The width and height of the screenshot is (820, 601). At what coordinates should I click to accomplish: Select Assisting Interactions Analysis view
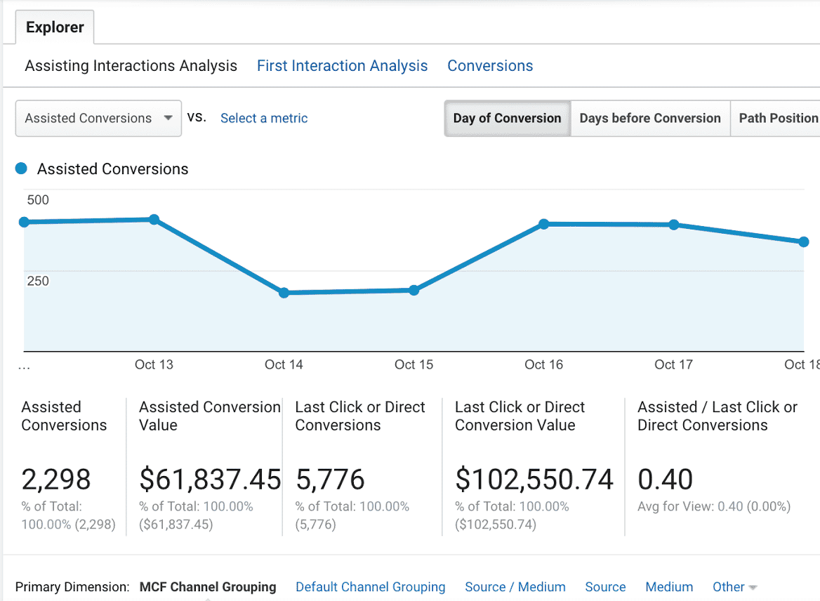[x=131, y=66]
